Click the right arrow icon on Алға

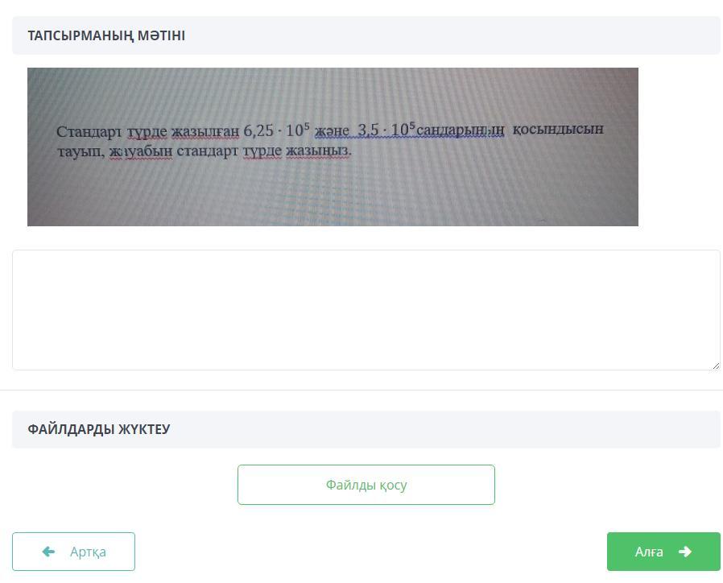point(684,551)
